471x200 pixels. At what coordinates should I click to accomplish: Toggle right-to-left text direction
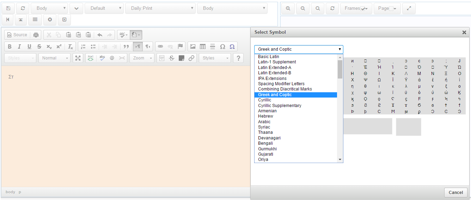click(148, 46)
